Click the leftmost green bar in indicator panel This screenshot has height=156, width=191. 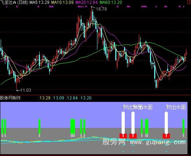click(2, 126)
